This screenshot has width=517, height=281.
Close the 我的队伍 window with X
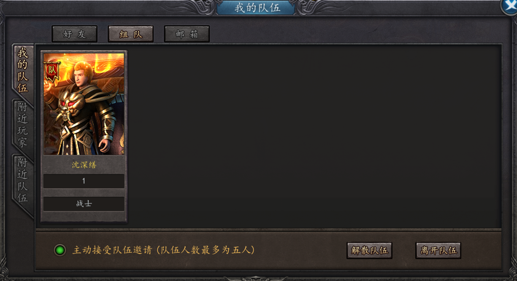tap(510, 6)
